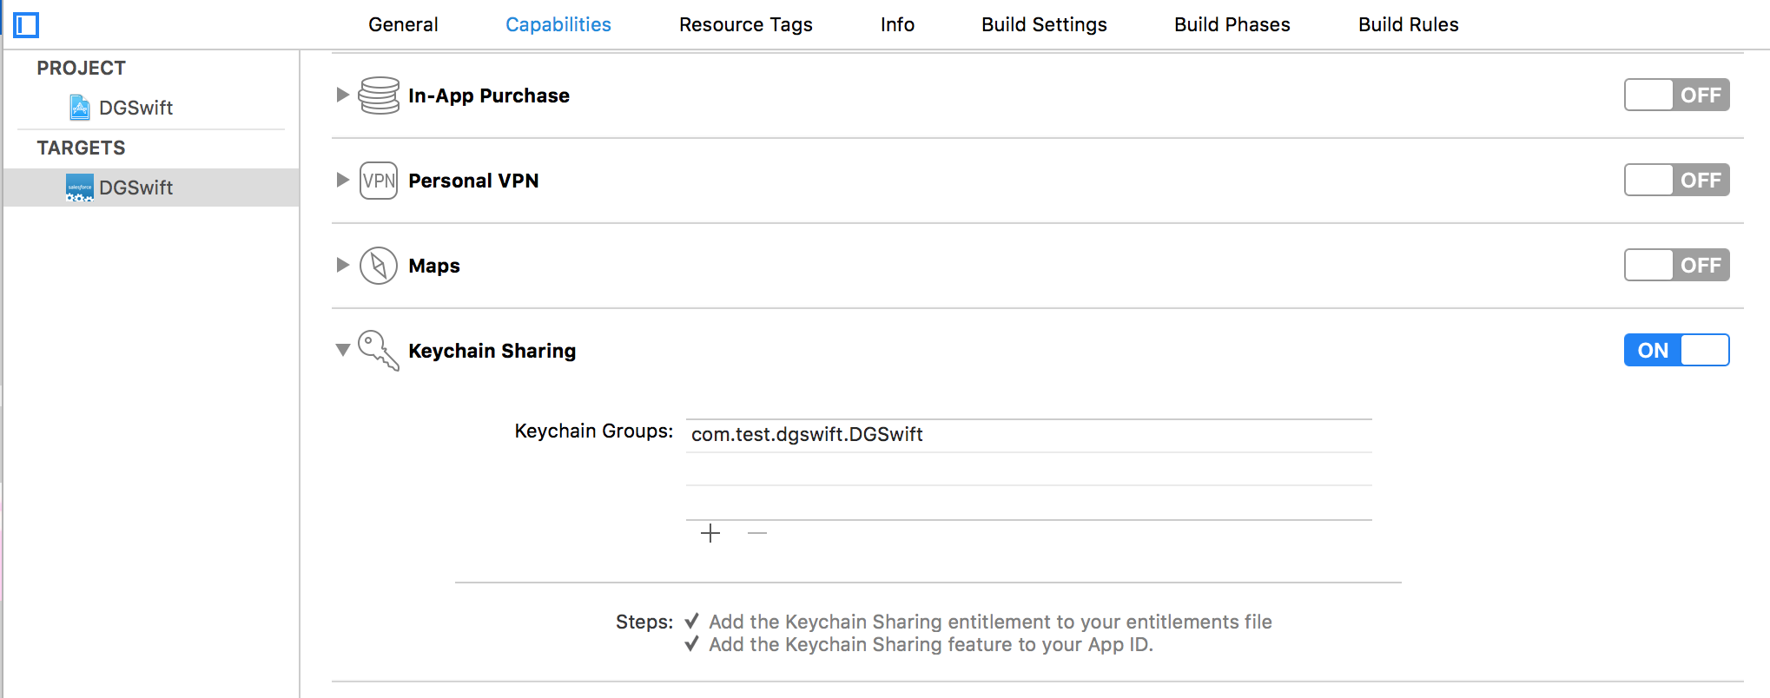Turn off Keychain Sharing switch
Screen dimensions: 1770x698
[1676, 351]
